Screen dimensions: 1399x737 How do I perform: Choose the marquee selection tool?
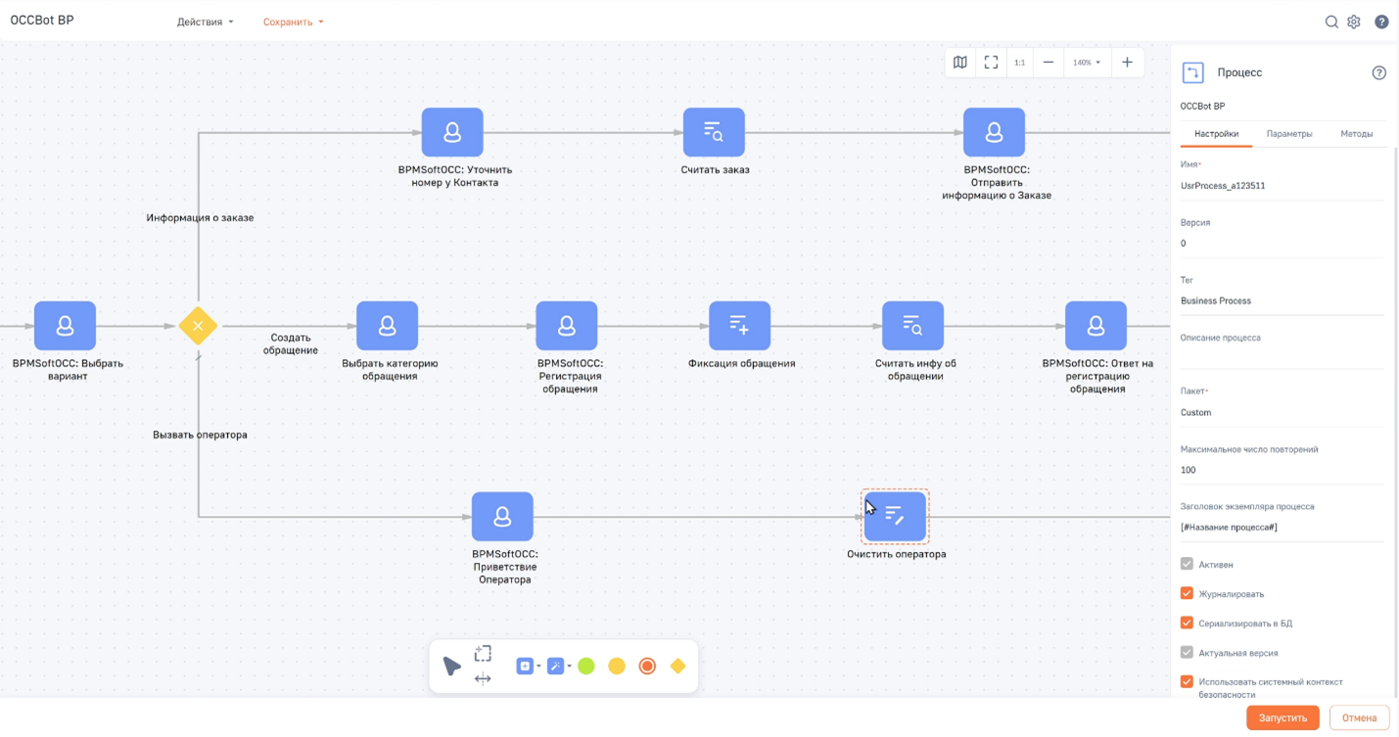(483, 654)
